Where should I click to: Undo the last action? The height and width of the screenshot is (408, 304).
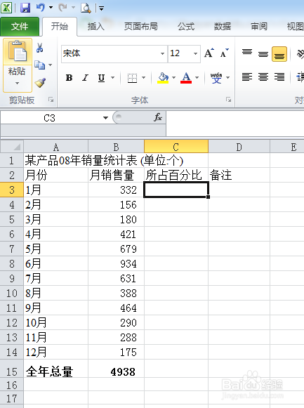41,8
